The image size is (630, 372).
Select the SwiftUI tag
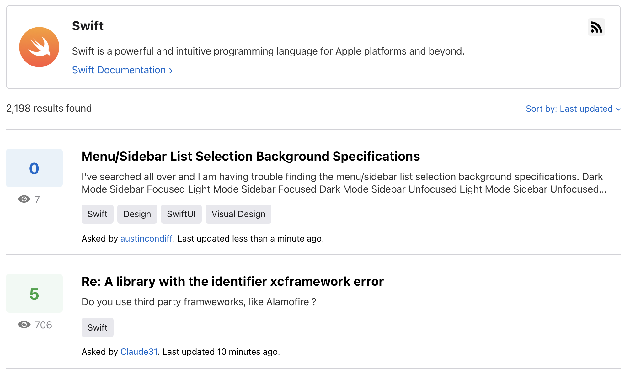181,214
